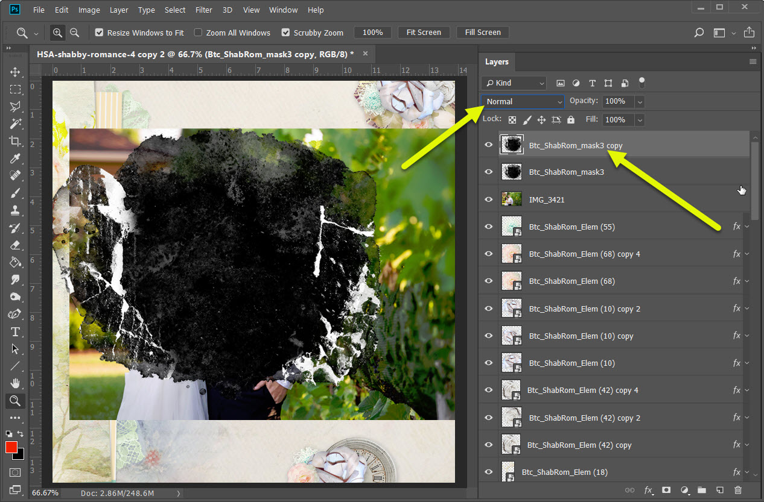This screenshot has height=502, width=764.
Task: Select the Horizontal Type tool
Action: 15,331
